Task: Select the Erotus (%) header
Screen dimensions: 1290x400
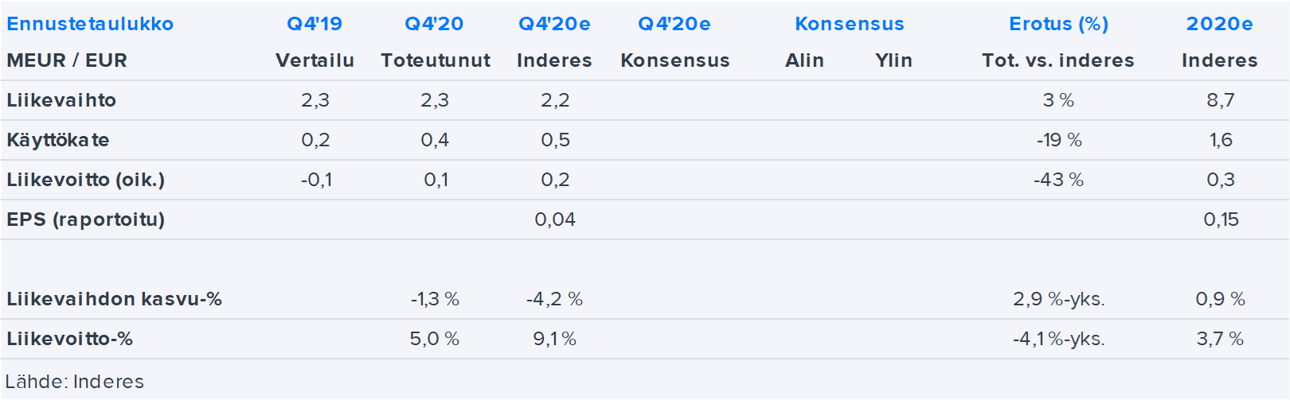Action: click(x=1058, y=24)
